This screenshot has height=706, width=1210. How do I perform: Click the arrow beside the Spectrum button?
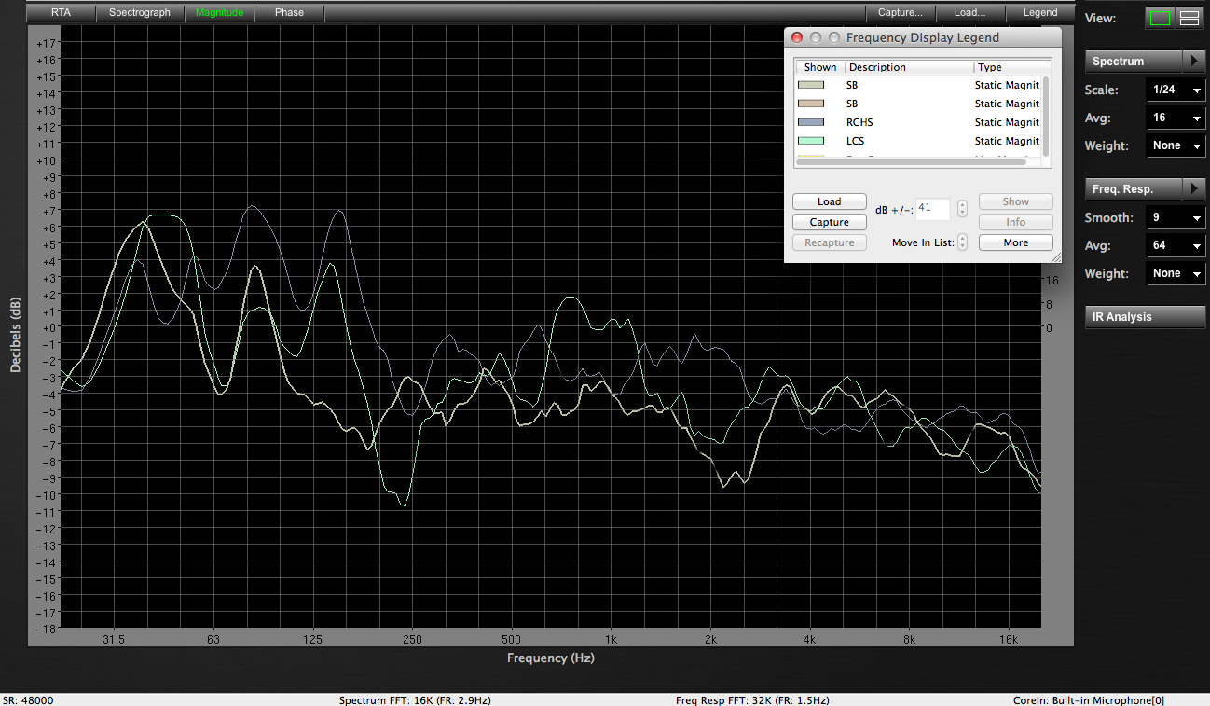tap(1194, 62)
